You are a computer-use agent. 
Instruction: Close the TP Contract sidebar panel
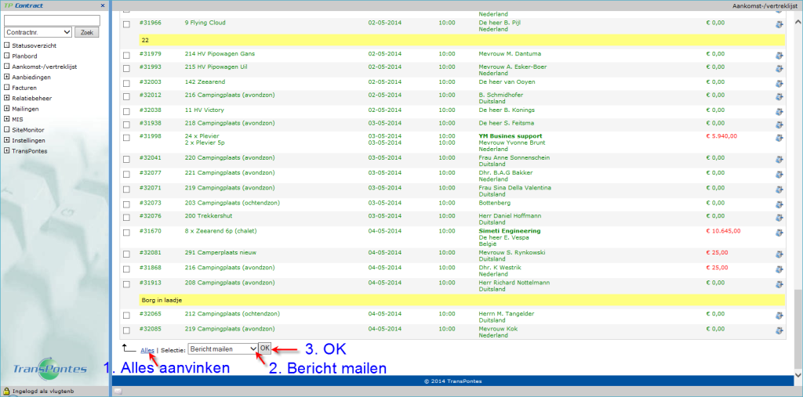click(100, 5)
